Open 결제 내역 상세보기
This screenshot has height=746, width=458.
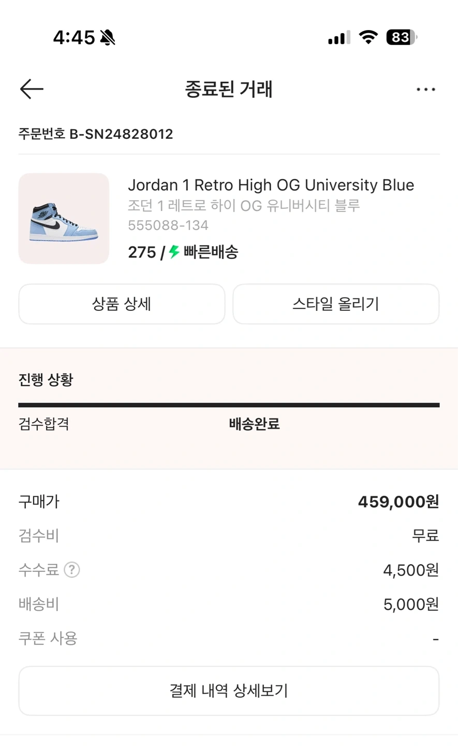tap(229, 691)
